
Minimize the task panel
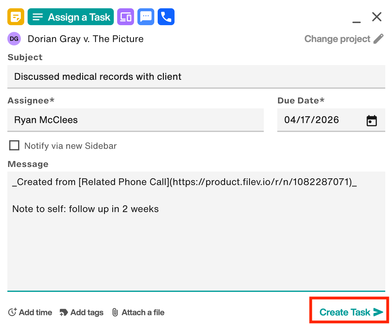(356, 22)
